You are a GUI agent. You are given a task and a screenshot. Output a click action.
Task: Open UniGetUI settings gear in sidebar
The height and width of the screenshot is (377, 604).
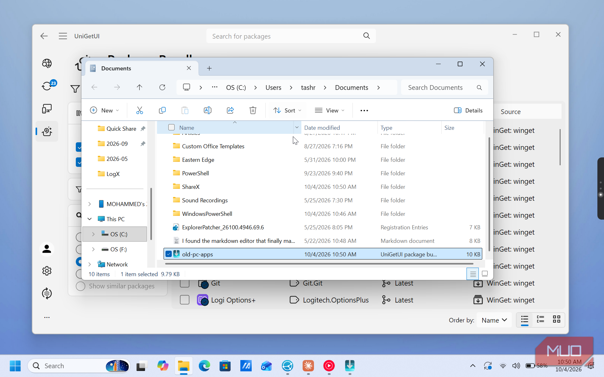(x=47, y=271)
